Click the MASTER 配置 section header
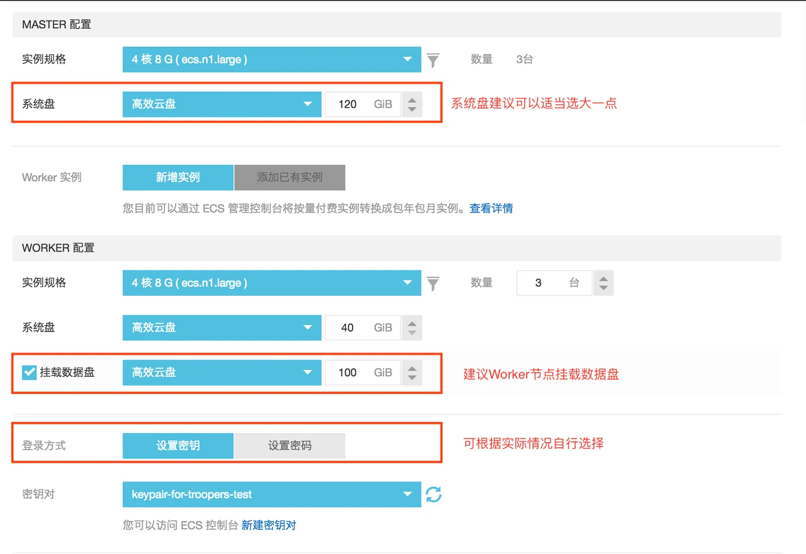The height and width of the screenshot is (554, 806). [x=397, y=25]
